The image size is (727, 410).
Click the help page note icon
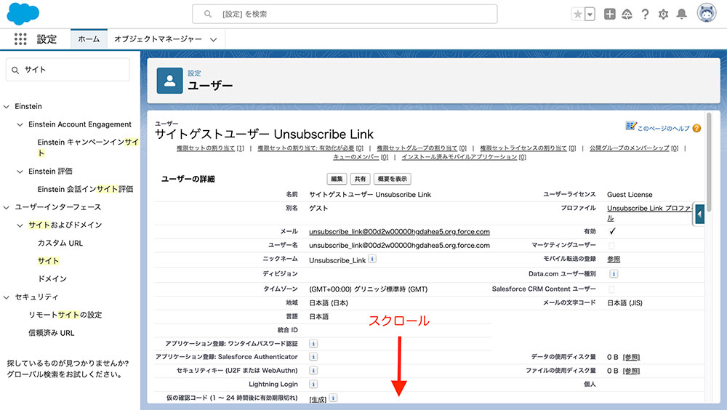point(630,126)
